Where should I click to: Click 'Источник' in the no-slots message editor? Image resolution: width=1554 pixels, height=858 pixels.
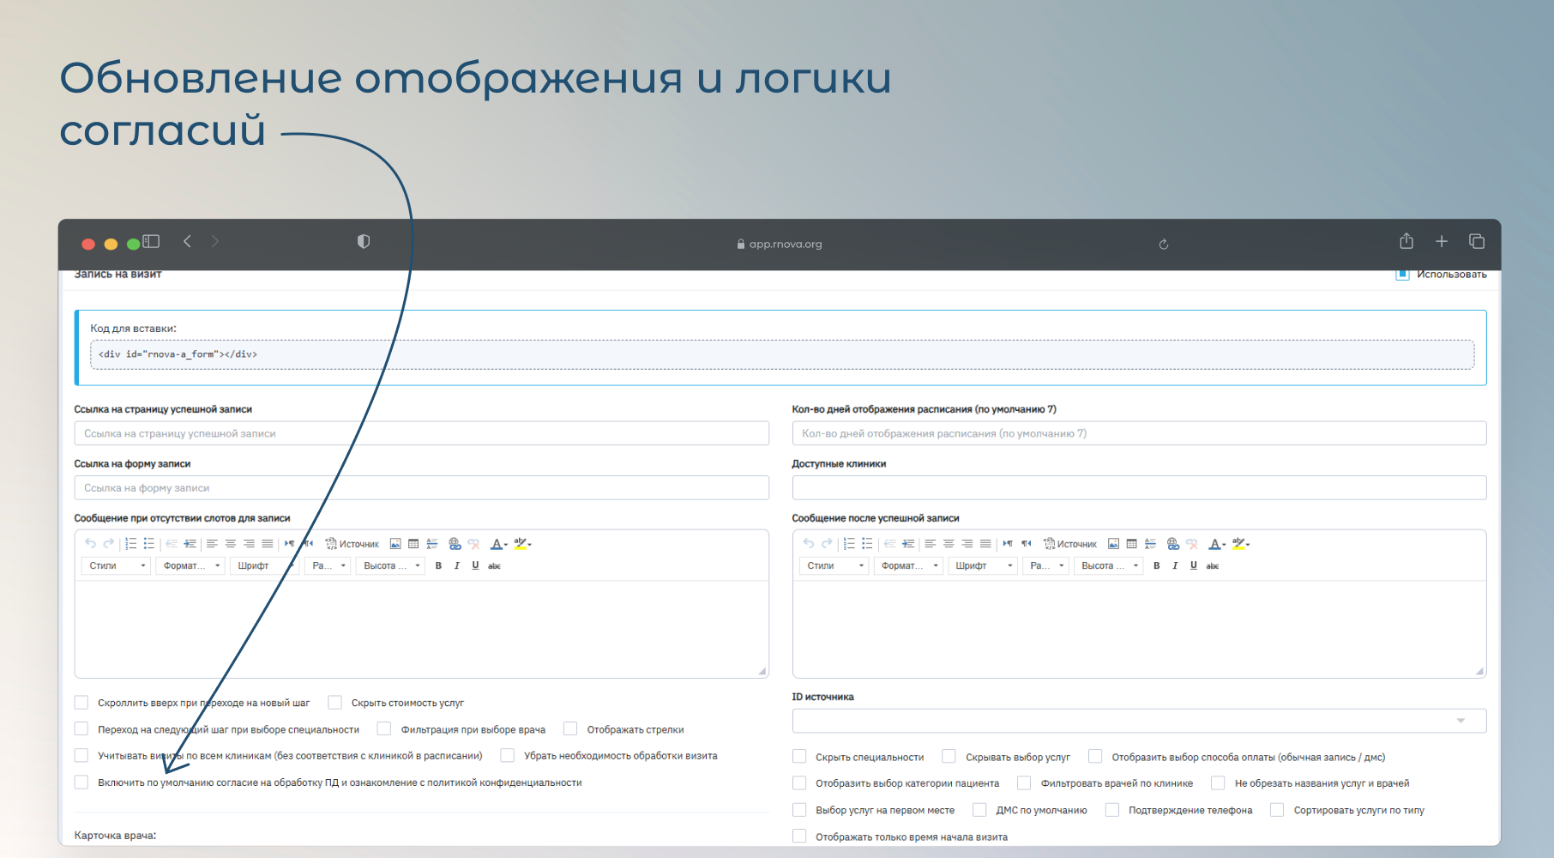(x=352, y=544)
